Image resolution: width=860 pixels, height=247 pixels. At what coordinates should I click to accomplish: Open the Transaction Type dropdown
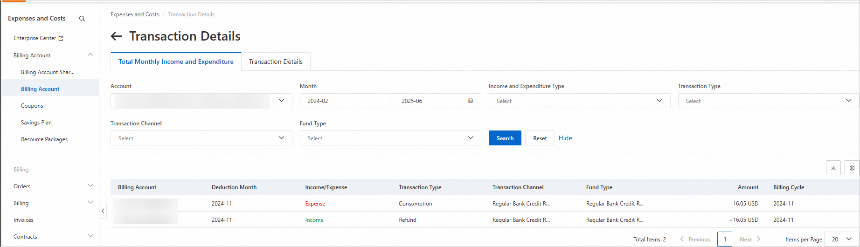click(768, 101)
